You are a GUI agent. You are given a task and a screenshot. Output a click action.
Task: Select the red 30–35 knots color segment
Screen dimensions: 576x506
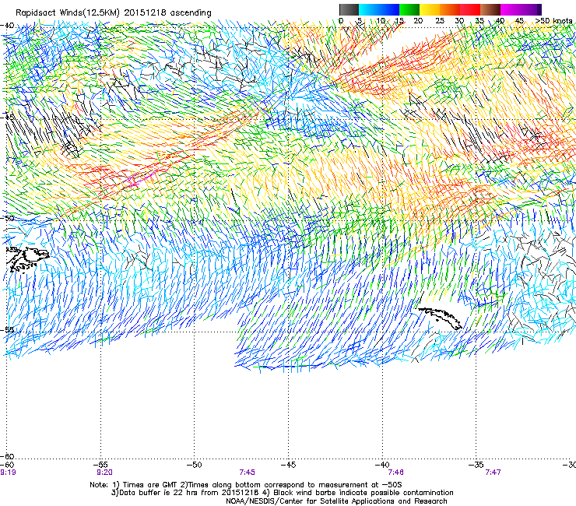[x=470, y=9]
